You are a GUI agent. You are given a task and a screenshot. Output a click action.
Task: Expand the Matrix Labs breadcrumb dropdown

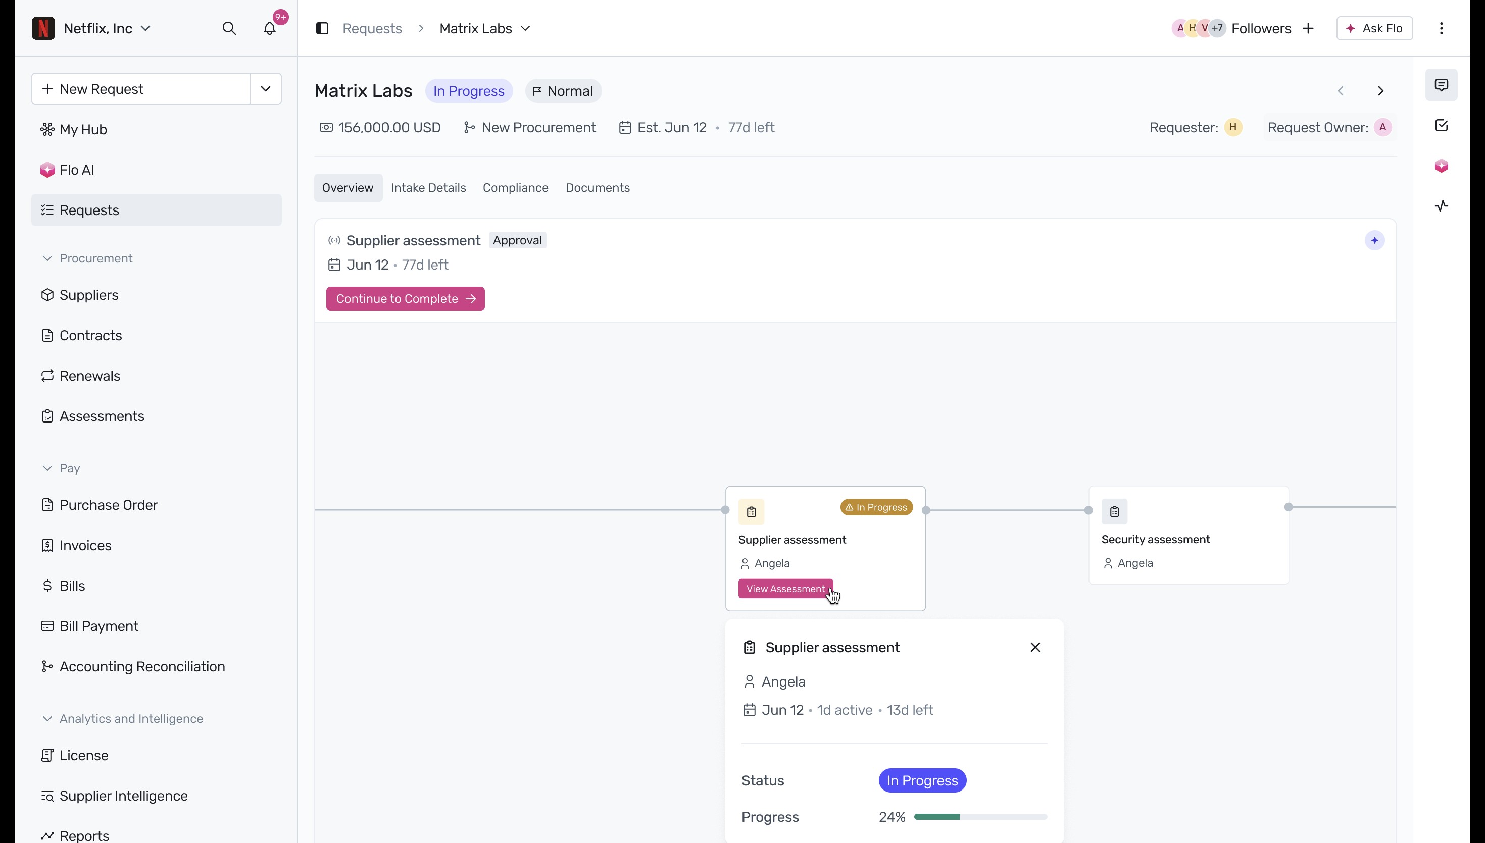[525, 28]
